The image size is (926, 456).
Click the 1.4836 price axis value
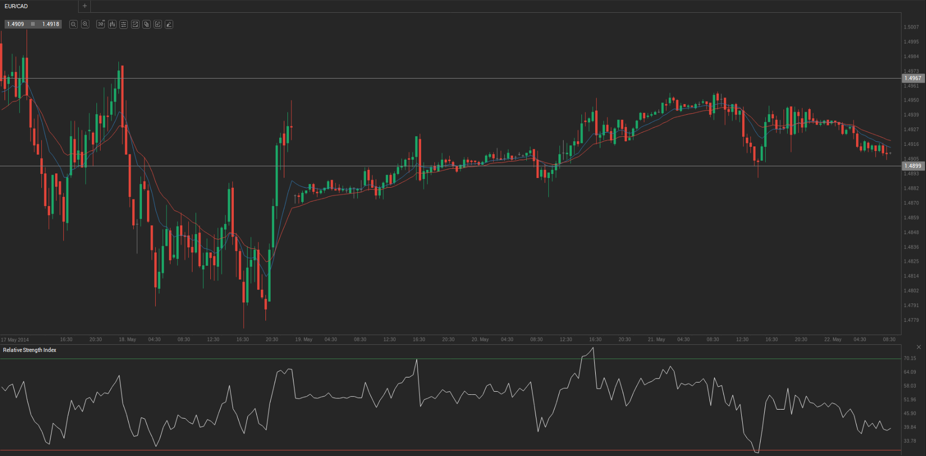point(911,247)
